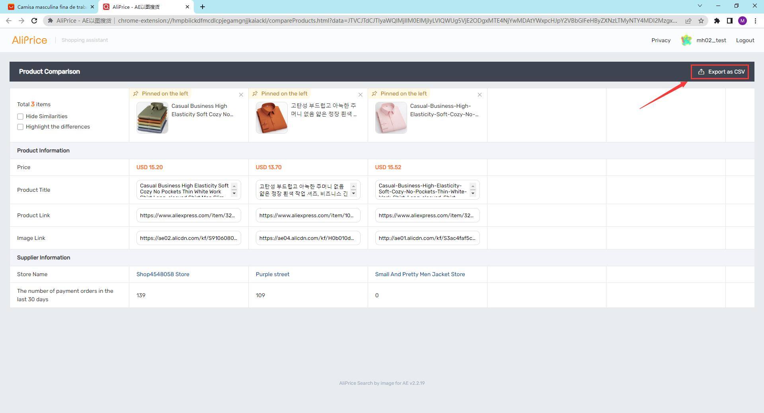Remove the orange shirt product column
The height and width of the screenshot is (413, 764).
(x=361, y=95)
